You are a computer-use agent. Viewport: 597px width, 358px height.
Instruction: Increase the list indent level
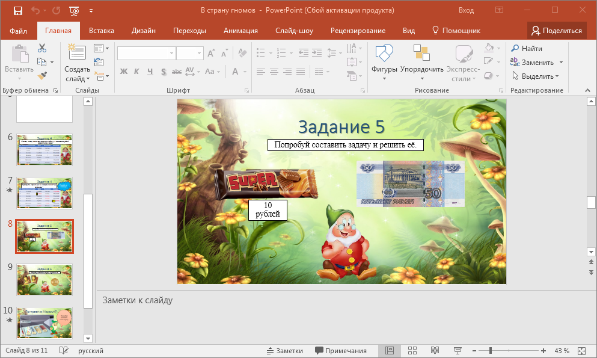tap(317, 52)
